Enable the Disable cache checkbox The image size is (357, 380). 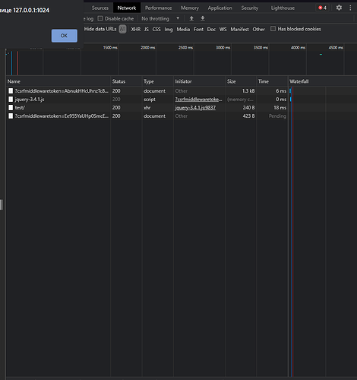tap(100, 18)
